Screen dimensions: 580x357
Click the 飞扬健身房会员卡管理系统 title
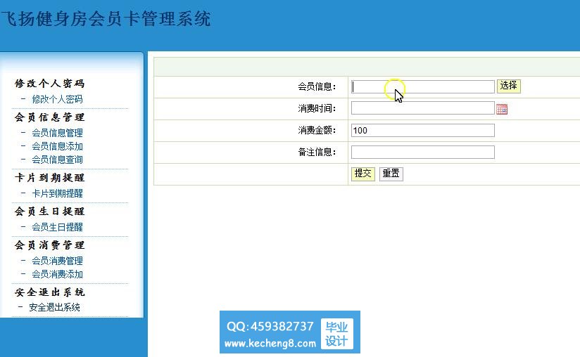tap(106, 19)
